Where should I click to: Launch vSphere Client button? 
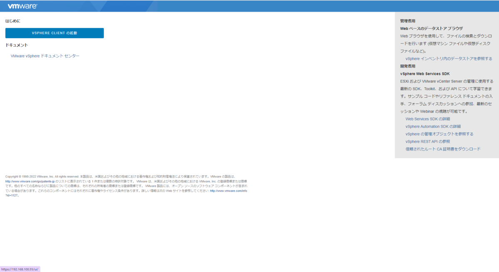pyautogui.click(x=54, y=33)
